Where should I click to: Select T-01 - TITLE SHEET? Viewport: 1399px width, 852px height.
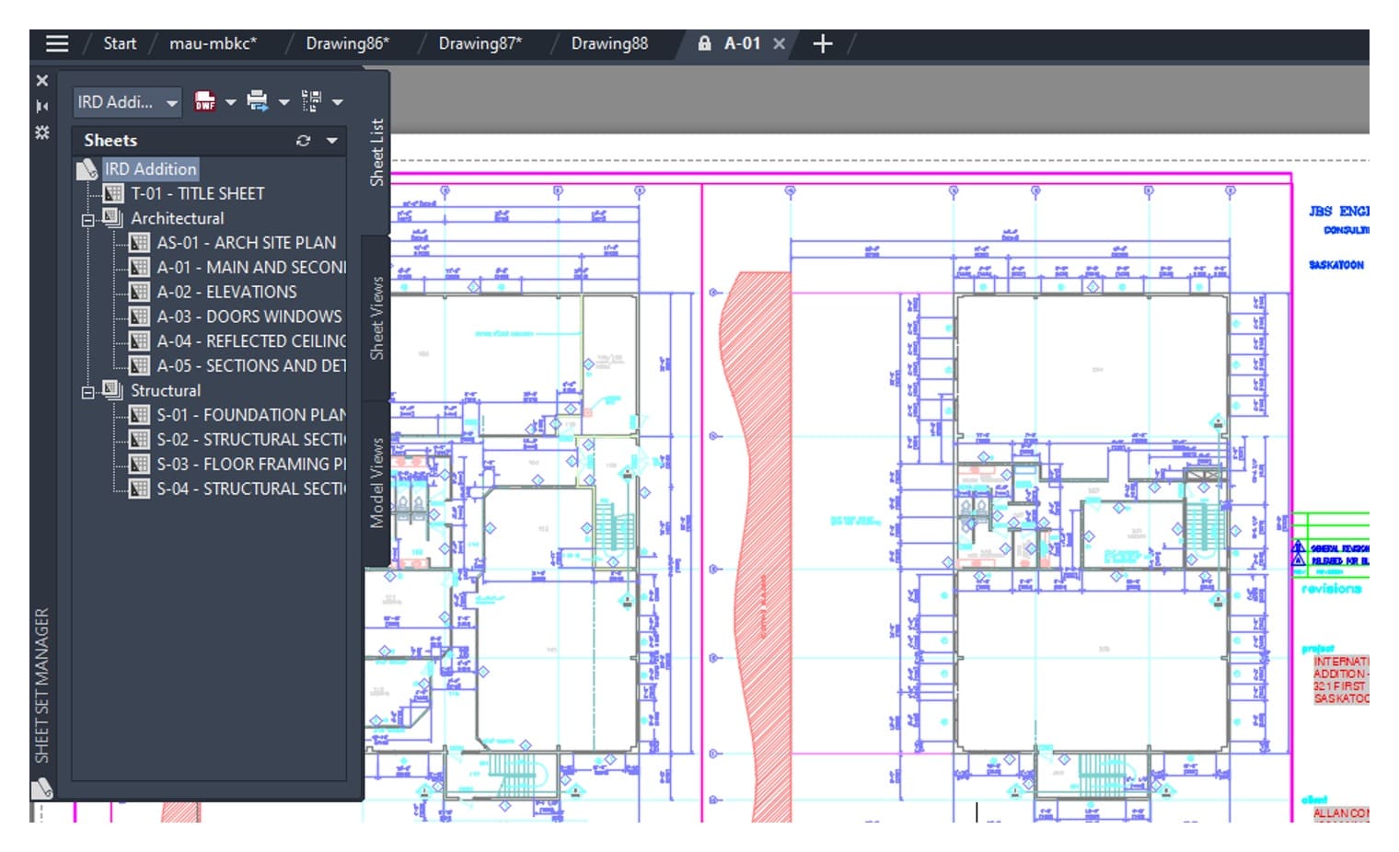197,194
